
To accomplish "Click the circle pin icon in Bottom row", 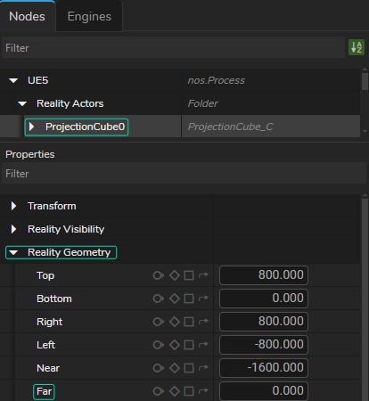I will (x=159, y=299).
